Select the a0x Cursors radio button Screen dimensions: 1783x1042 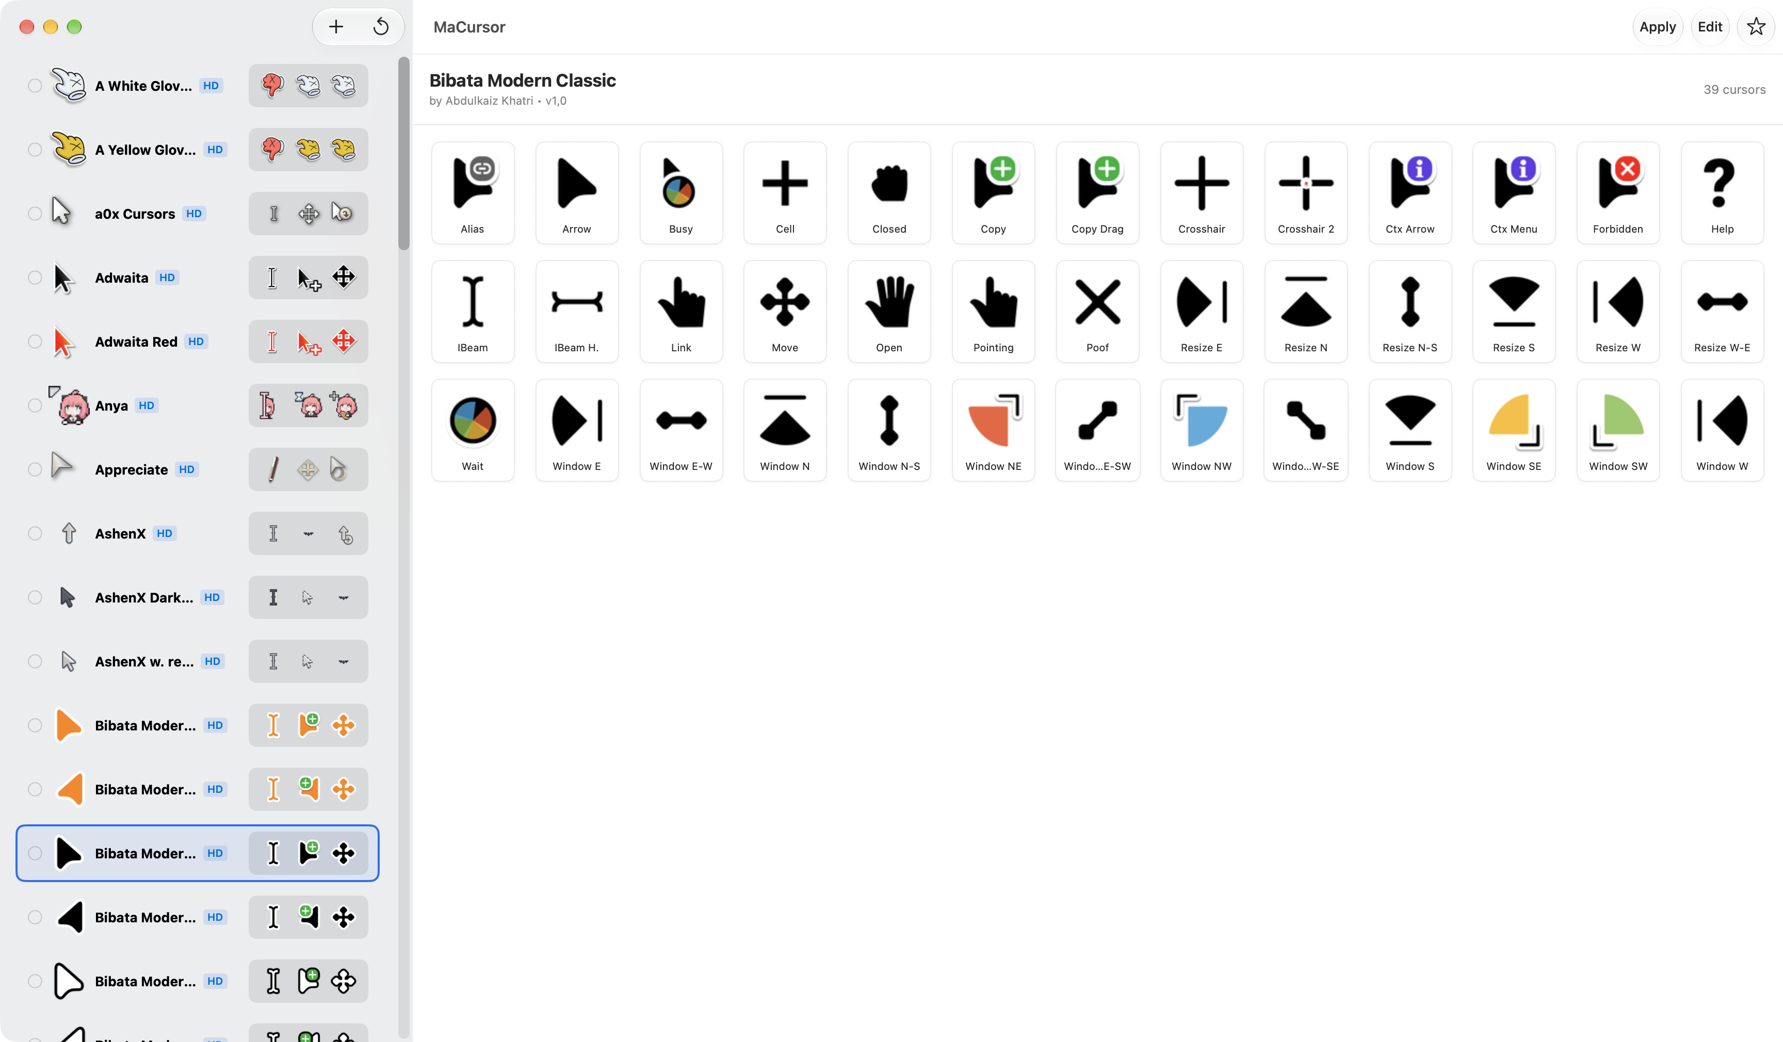[x=35, y=214]
